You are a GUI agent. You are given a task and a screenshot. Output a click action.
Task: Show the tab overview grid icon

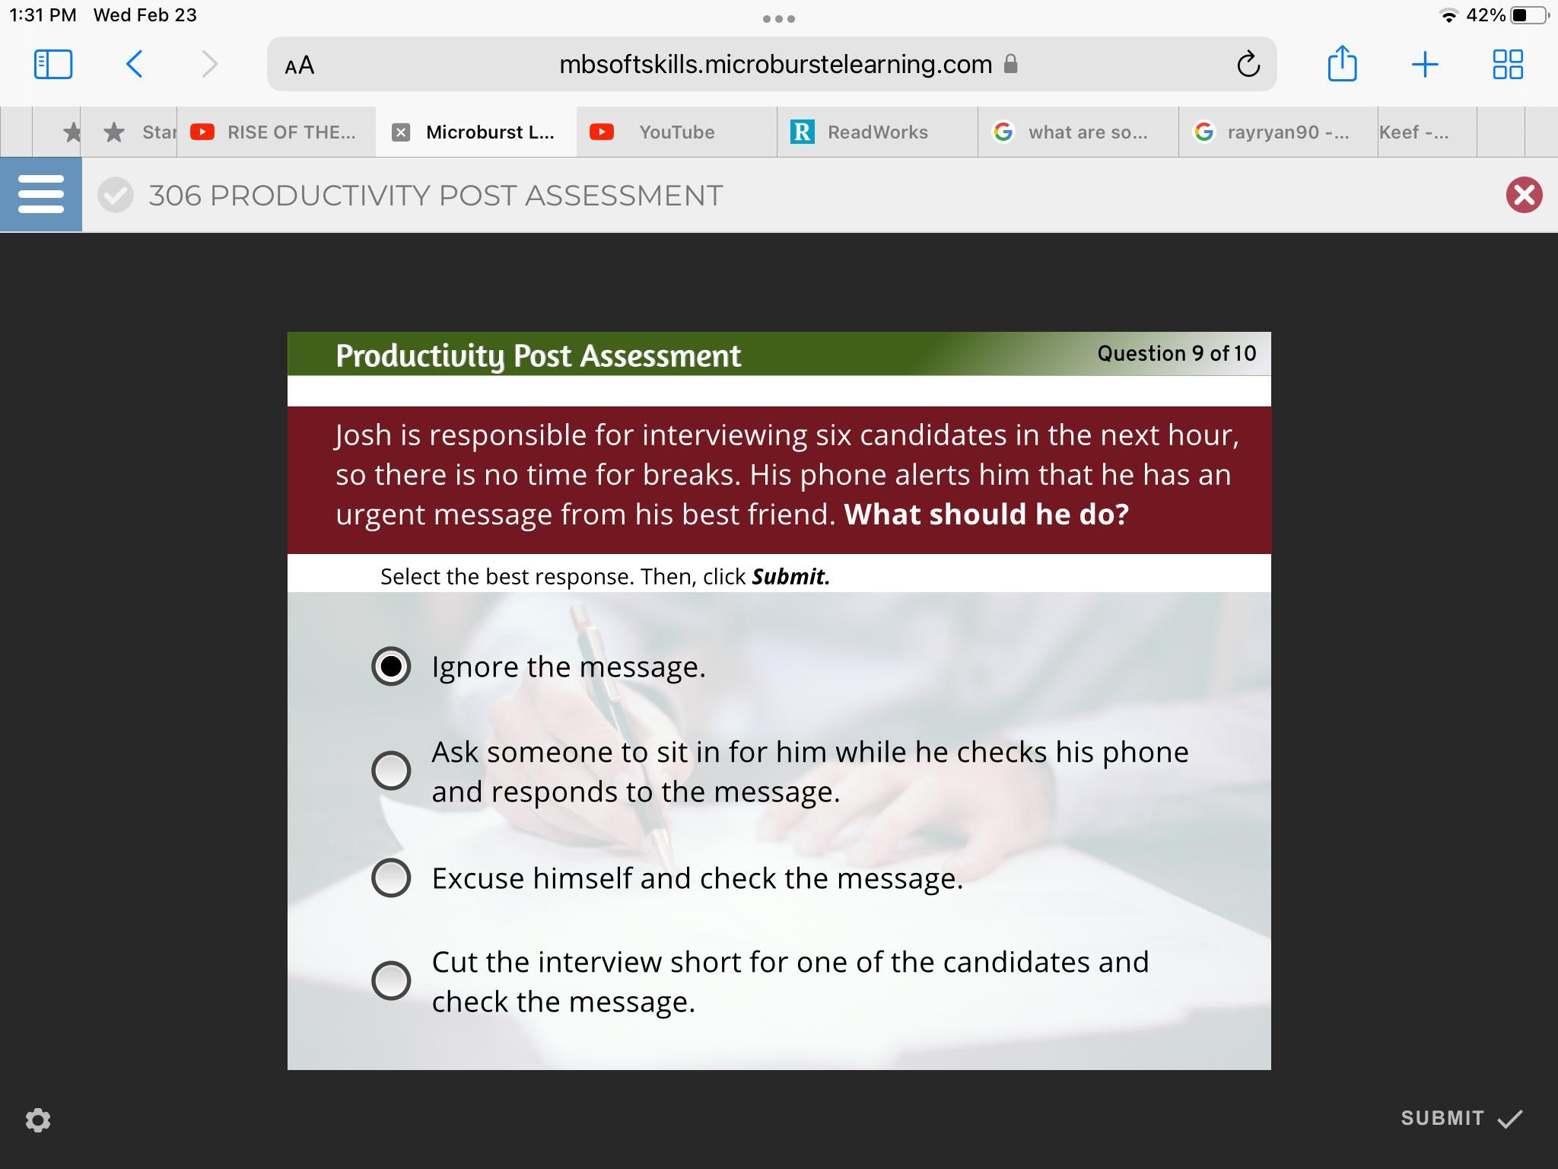pyautogui.click(x=1507, y=64)
